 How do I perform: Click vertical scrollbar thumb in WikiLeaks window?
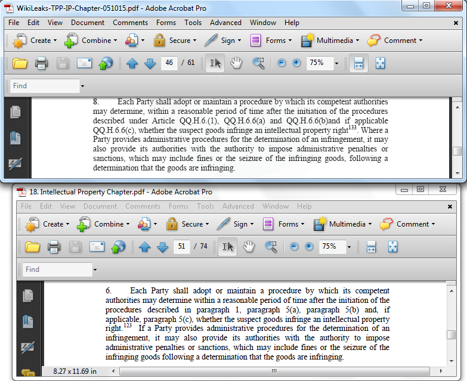click(x=457, y=151)
